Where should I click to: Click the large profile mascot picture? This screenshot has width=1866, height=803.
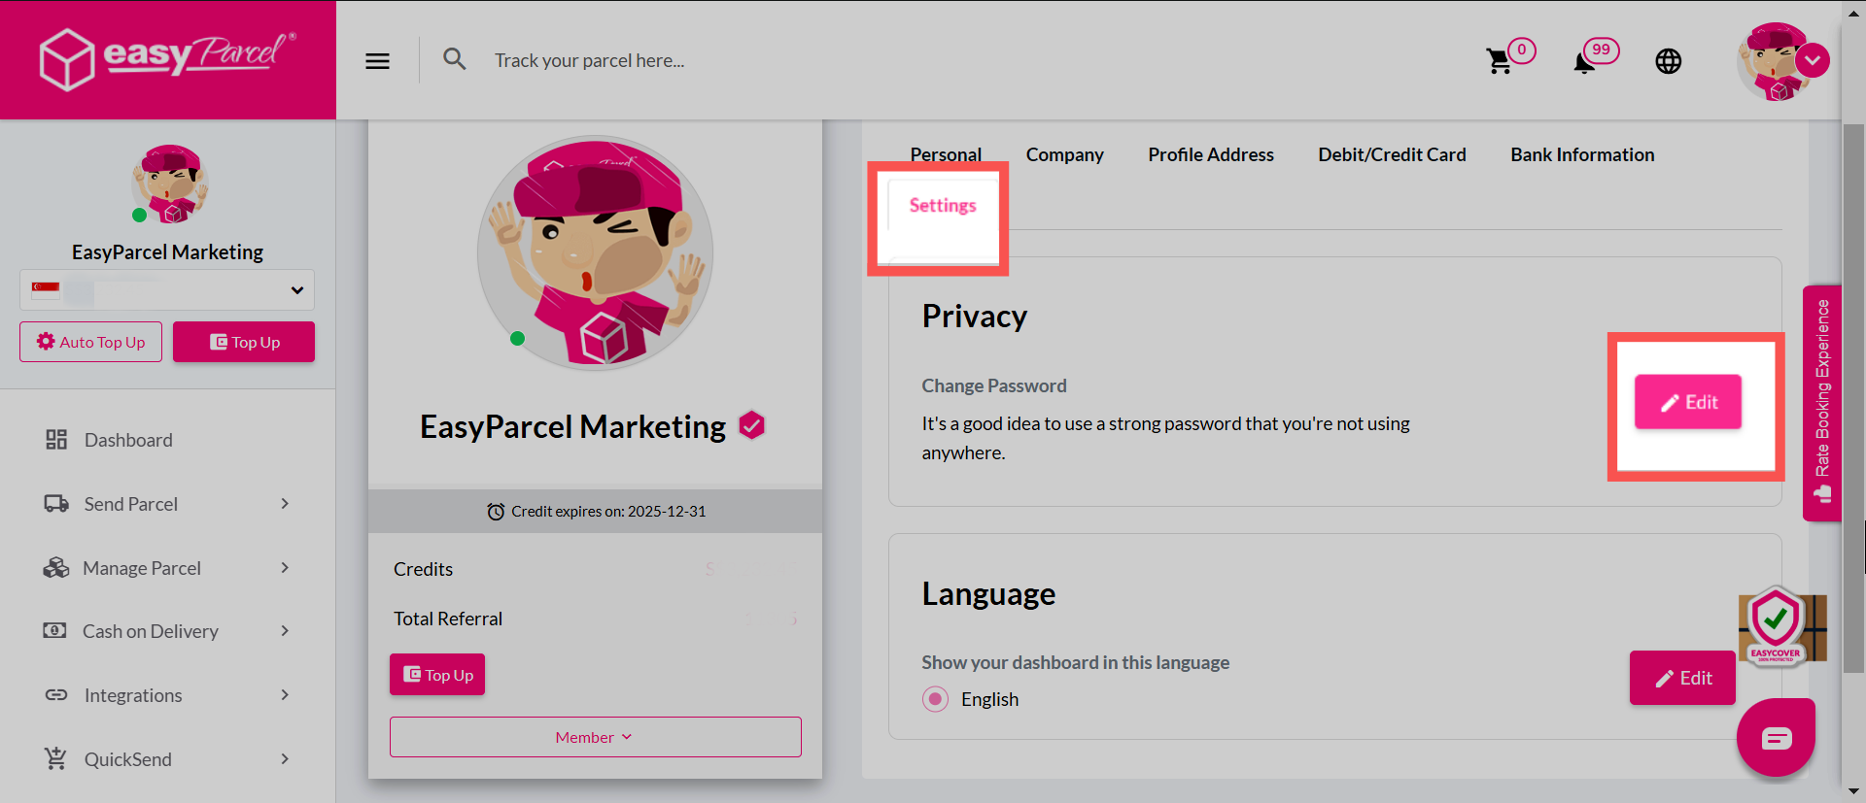(x=595, y=252)
